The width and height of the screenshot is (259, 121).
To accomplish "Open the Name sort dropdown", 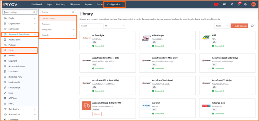I will [x=222, y=26].
